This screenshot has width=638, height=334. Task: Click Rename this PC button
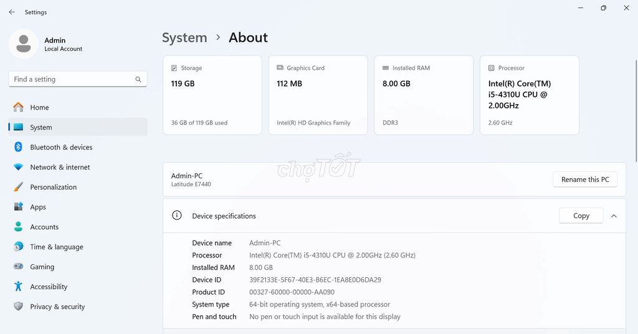[585, 179]
